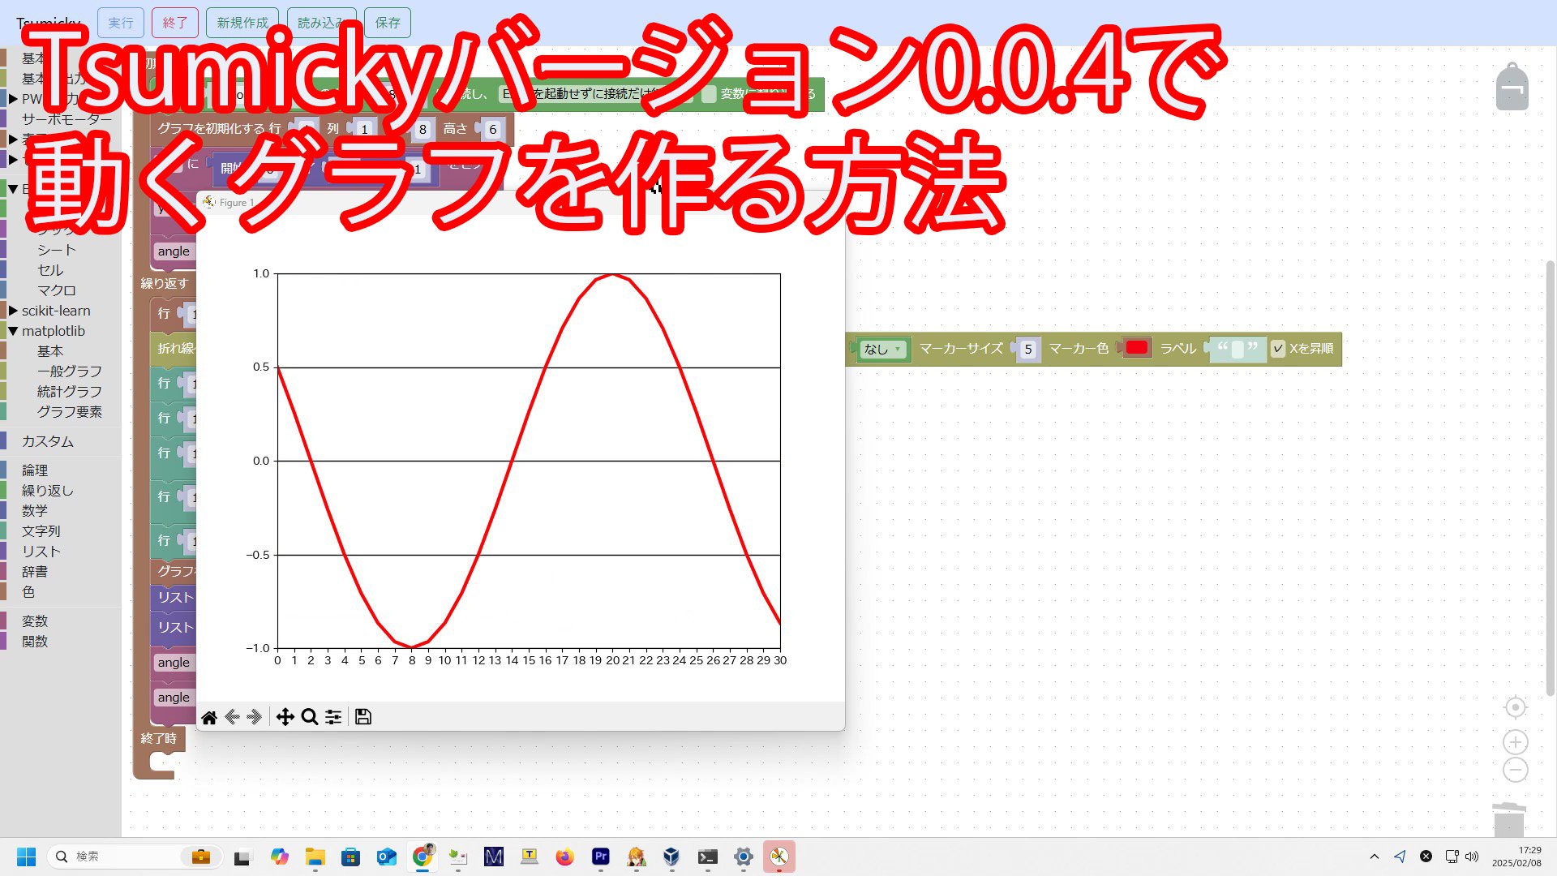Select the 基本 category under matplotlib
Screen dimensions: 1557x876
click(50, 351)
